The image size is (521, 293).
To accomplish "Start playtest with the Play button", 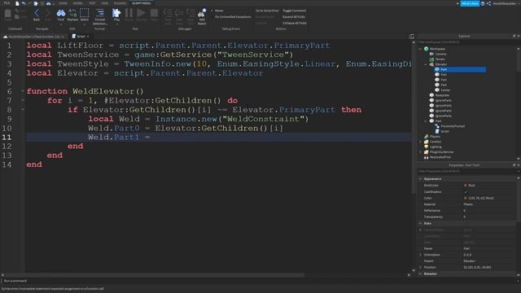I will (x=116, y=15).
